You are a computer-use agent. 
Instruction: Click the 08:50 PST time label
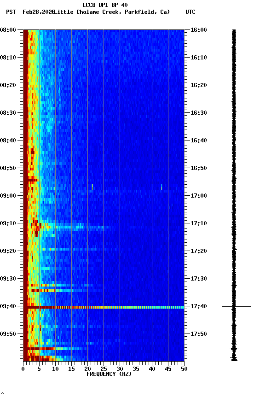[8, 168]
